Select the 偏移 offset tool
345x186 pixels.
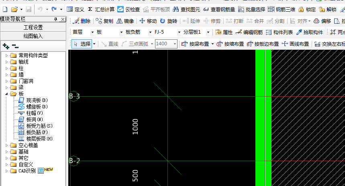[323, 21]
